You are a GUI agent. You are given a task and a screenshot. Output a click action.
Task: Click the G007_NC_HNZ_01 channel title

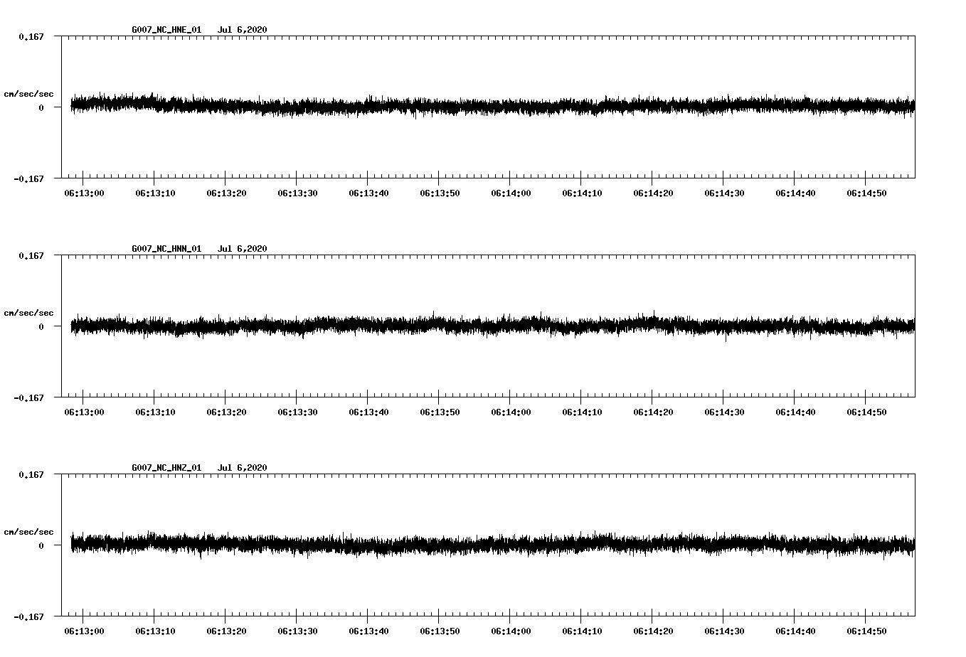coord(166,468)
